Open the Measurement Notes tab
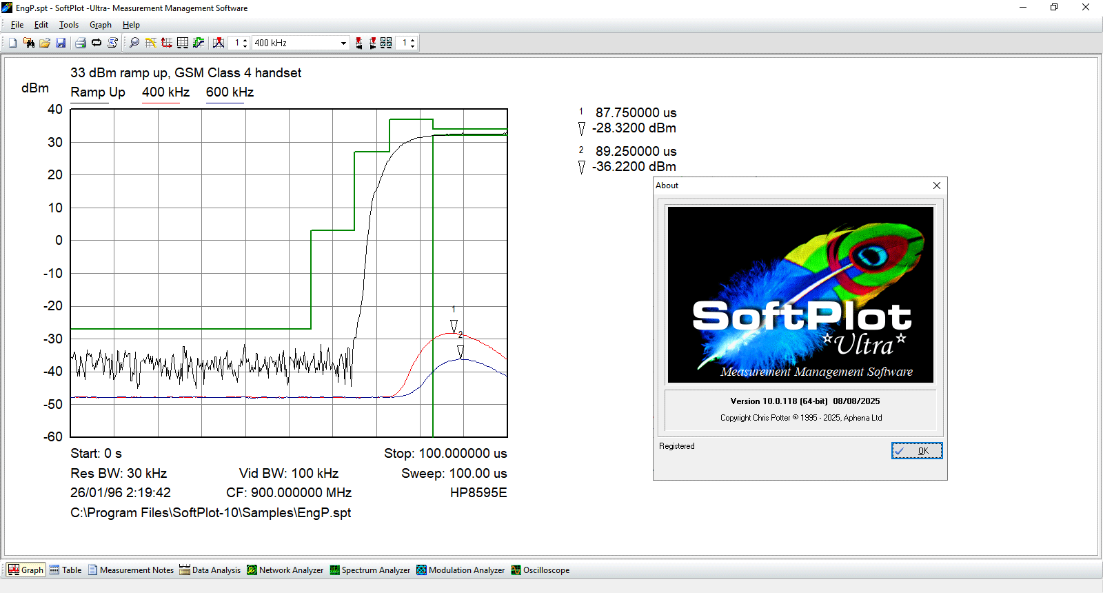1103x593 pixels. [x=131, y=570]
